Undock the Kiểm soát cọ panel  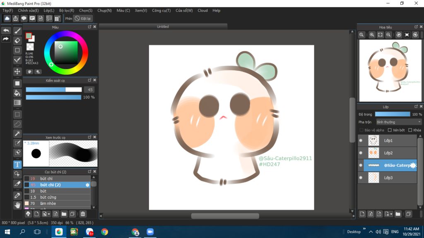coord(89,80)
